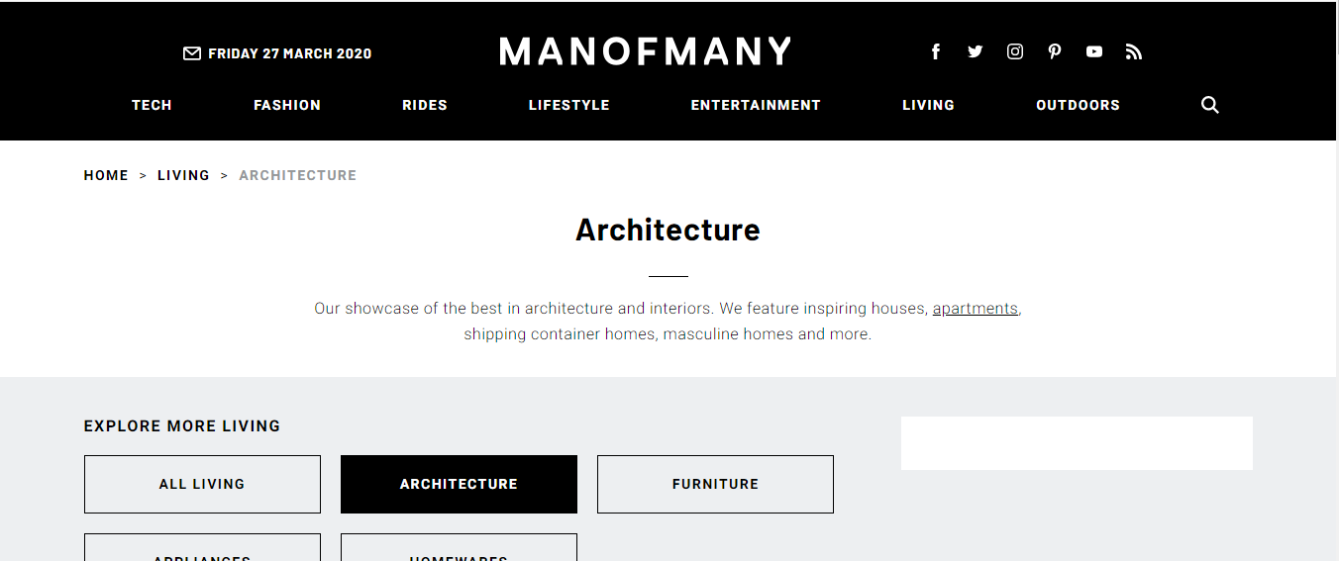This screenshot has height=561, width=1339.
Task: Open the Twitter social icon
Action: [x=976, y=51]
